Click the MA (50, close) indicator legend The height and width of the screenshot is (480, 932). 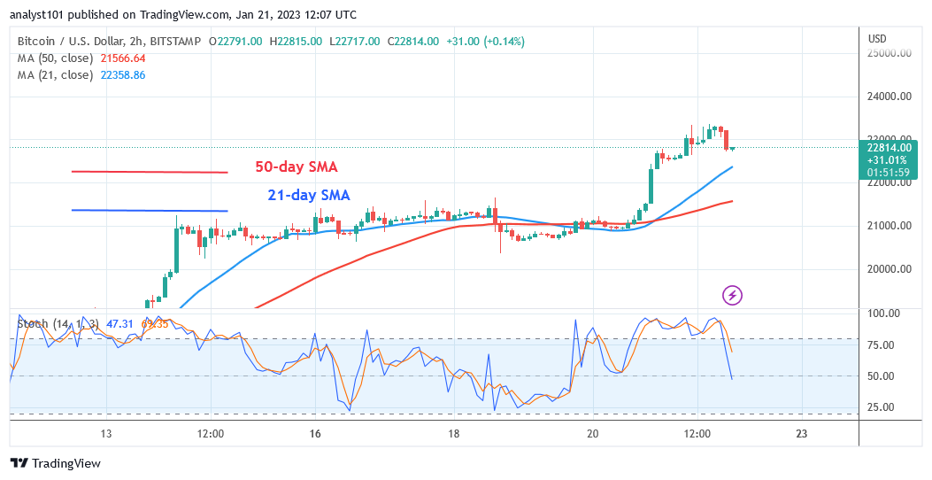[55, 58]
